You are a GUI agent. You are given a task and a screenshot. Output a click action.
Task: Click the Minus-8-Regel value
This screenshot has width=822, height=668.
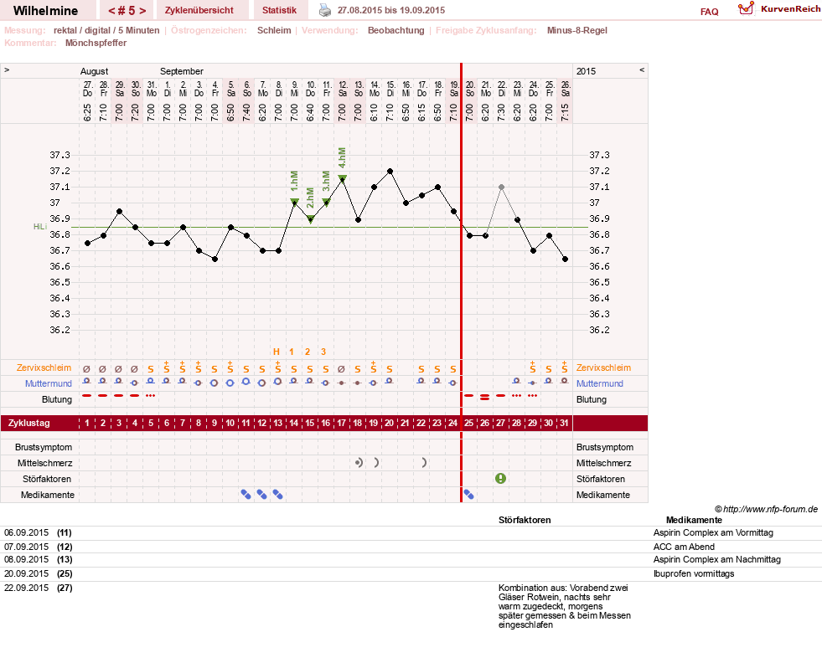577,30
